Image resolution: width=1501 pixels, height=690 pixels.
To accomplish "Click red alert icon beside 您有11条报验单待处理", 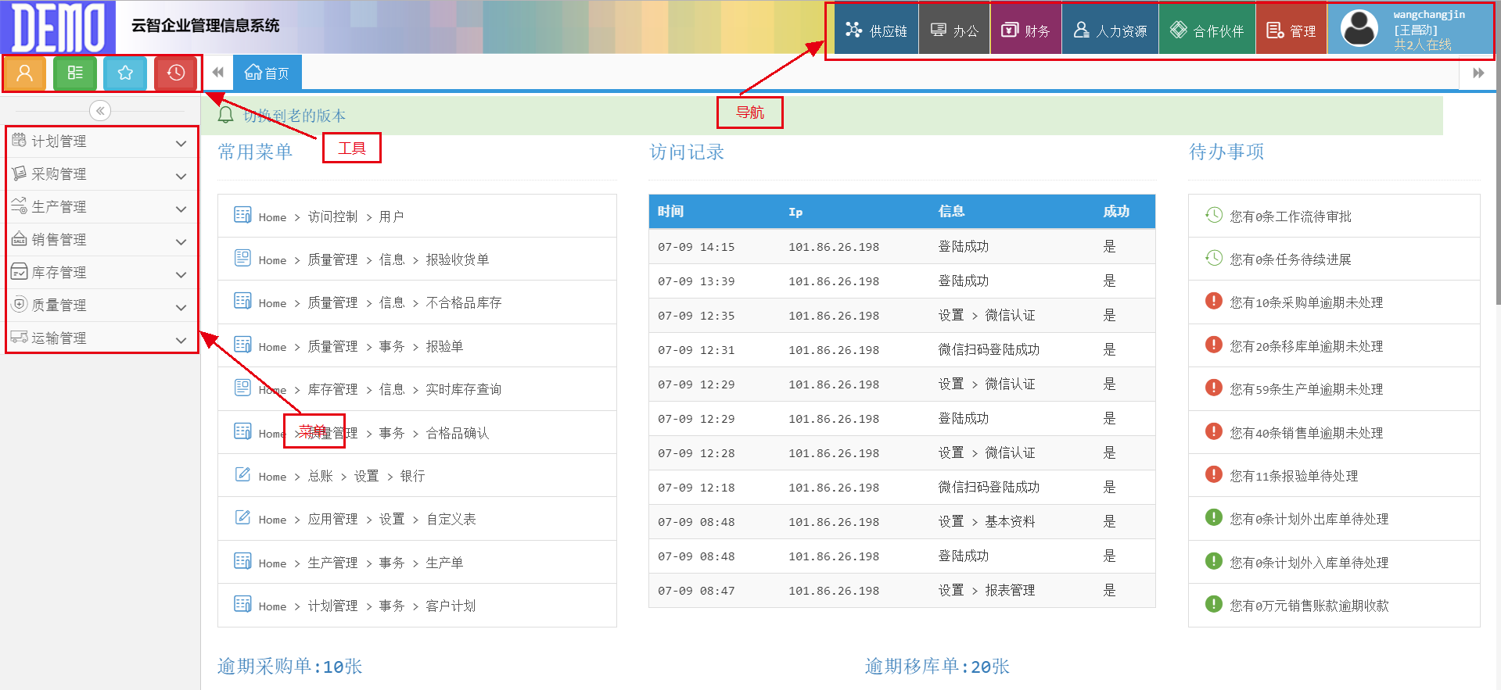I will (x=1214, y=474).
